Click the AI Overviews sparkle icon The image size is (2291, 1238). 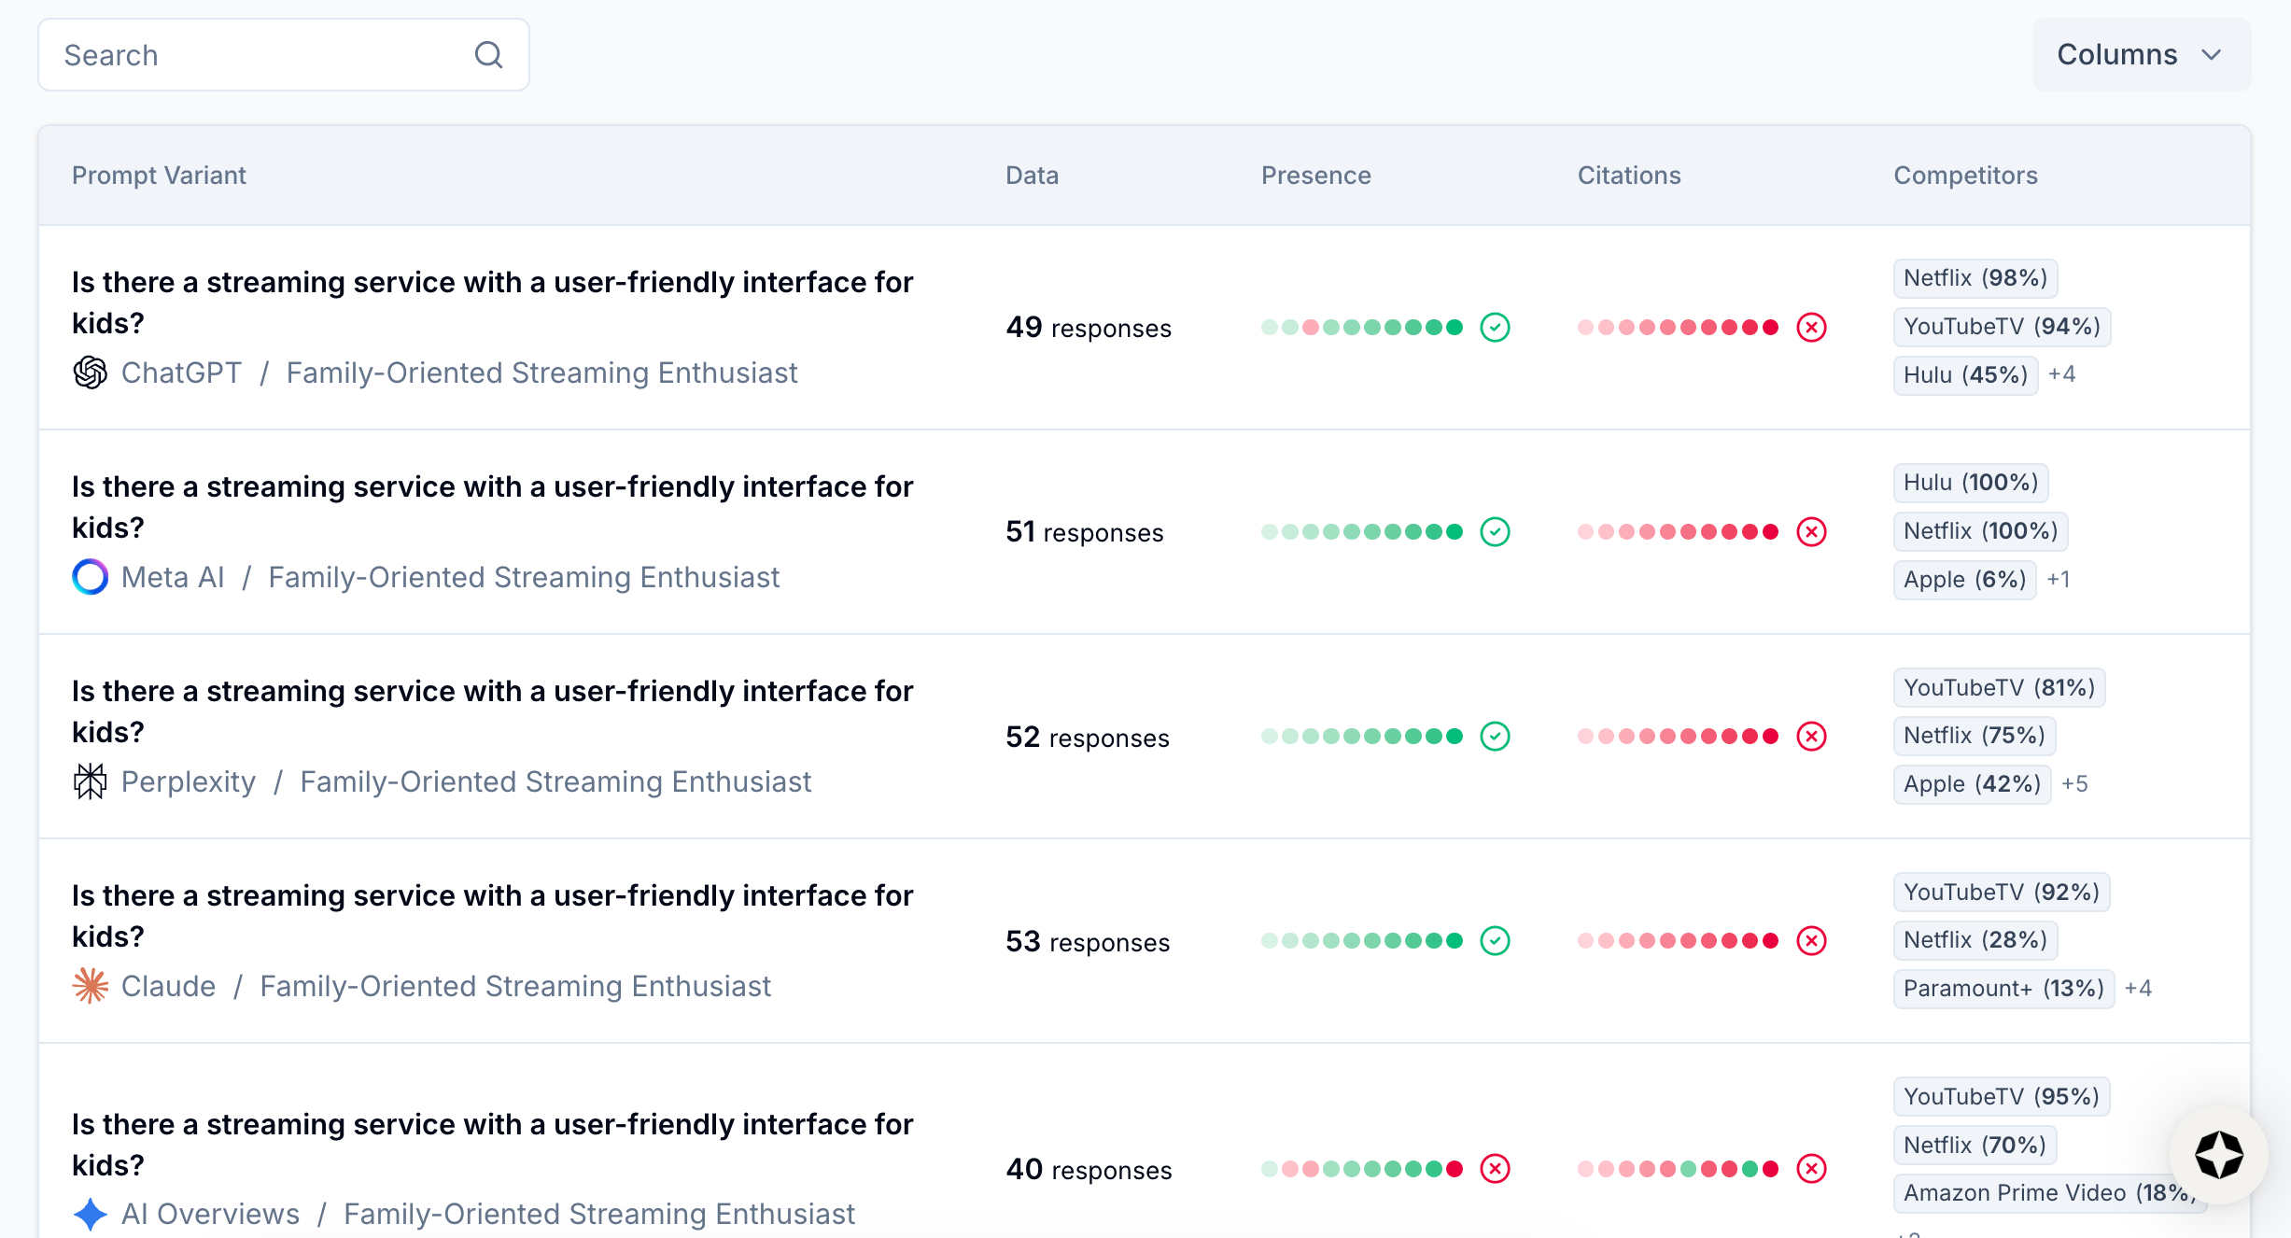[91, 1214]
